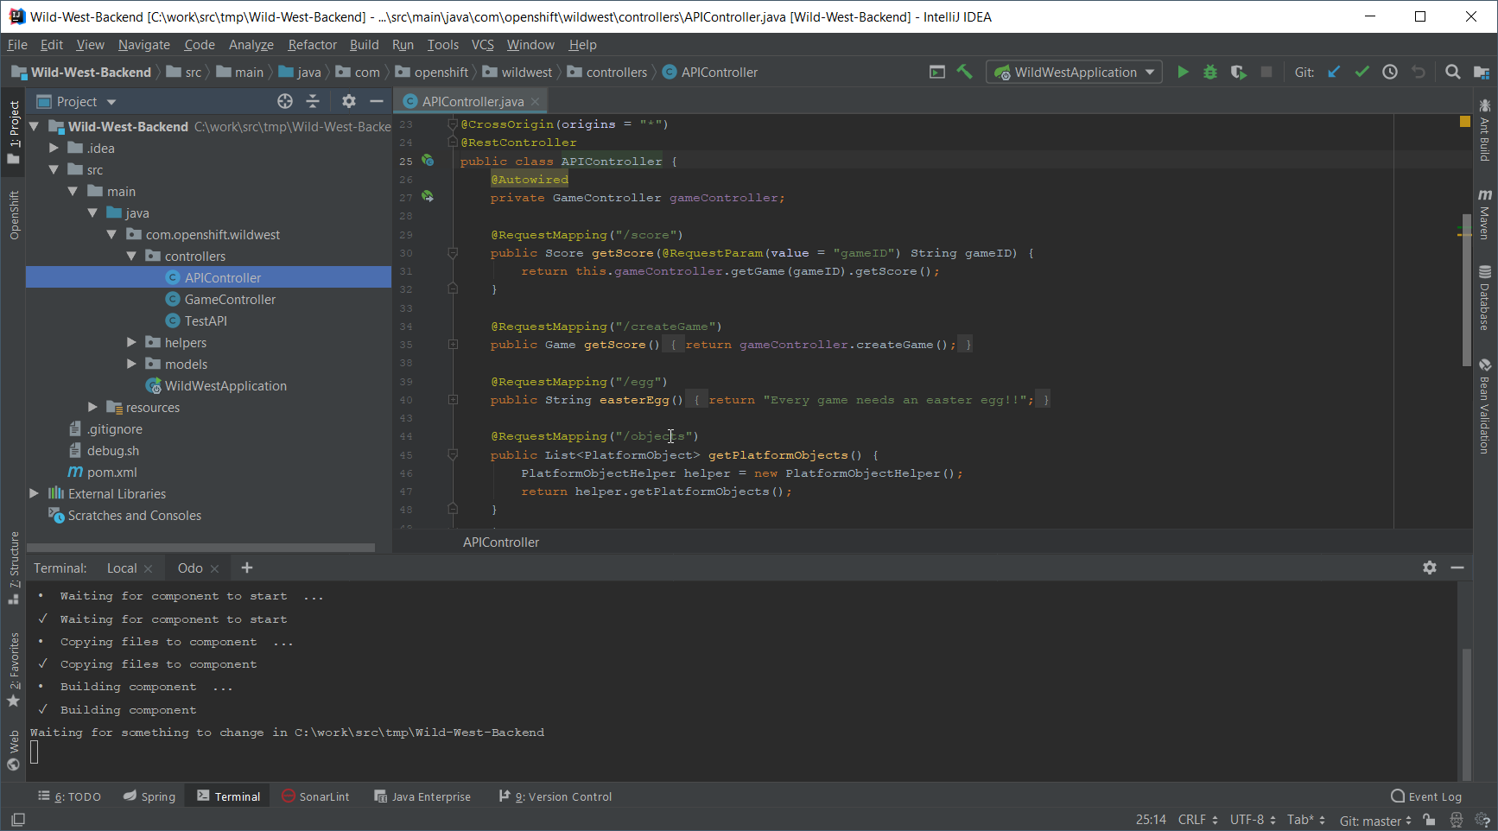Viewport: 1498px width, 831px height.
Task: Collapse all nodes in Project panel
Action: coord(313,102)
